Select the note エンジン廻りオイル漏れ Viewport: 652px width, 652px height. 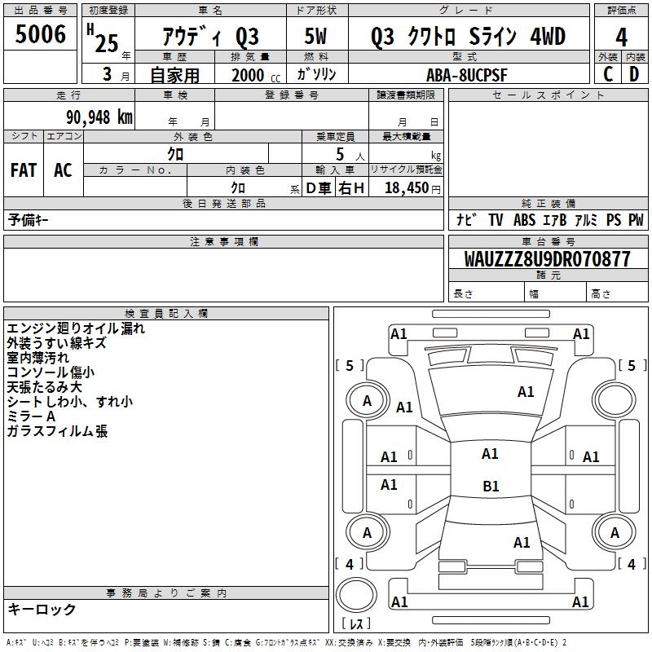76,328
